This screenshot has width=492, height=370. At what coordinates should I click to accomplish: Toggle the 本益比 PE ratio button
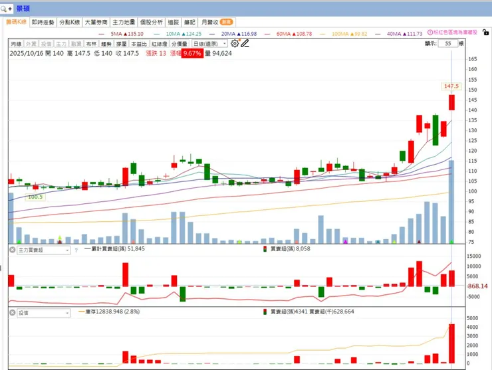139,44
